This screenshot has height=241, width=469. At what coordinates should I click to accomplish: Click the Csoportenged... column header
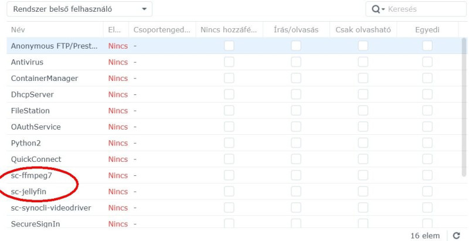pyautogui.click(x=162, y=29)
